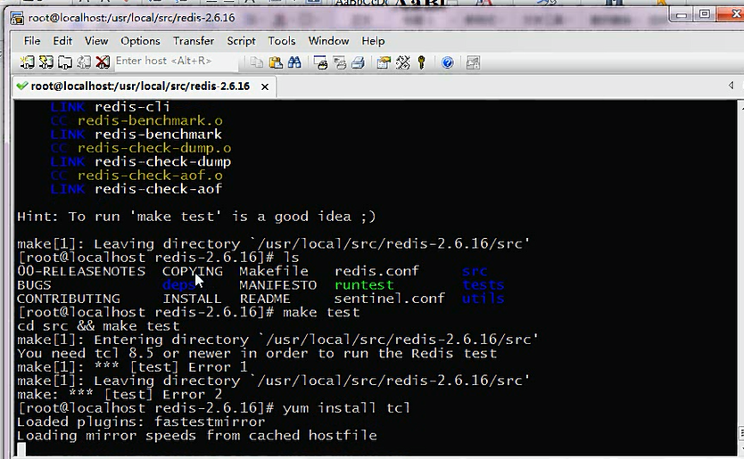Click the key icon for public key
Image resolution: width=744 pixels, height=459 pixels.
421,62
